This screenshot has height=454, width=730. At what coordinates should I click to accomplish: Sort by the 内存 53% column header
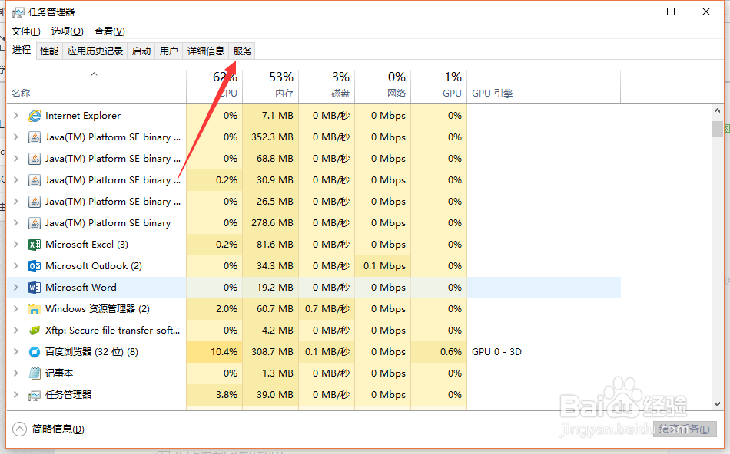point(270,85)
